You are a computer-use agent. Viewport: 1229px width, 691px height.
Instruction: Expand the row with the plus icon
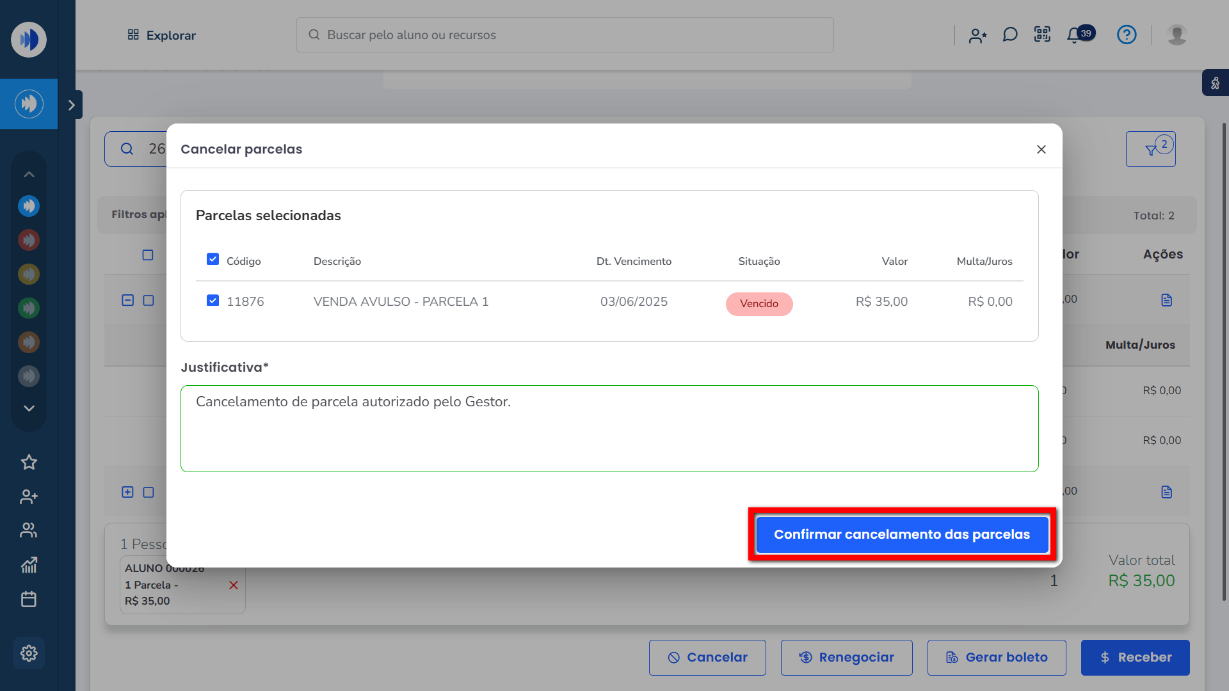[127, 492]
